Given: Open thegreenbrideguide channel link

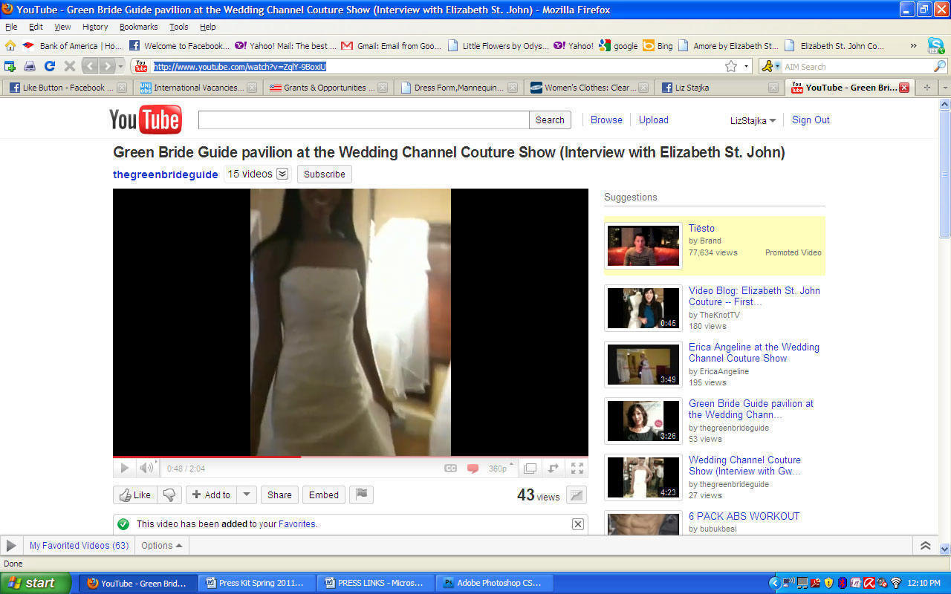Looking at the screenshot, I should (x=166, y=174).
